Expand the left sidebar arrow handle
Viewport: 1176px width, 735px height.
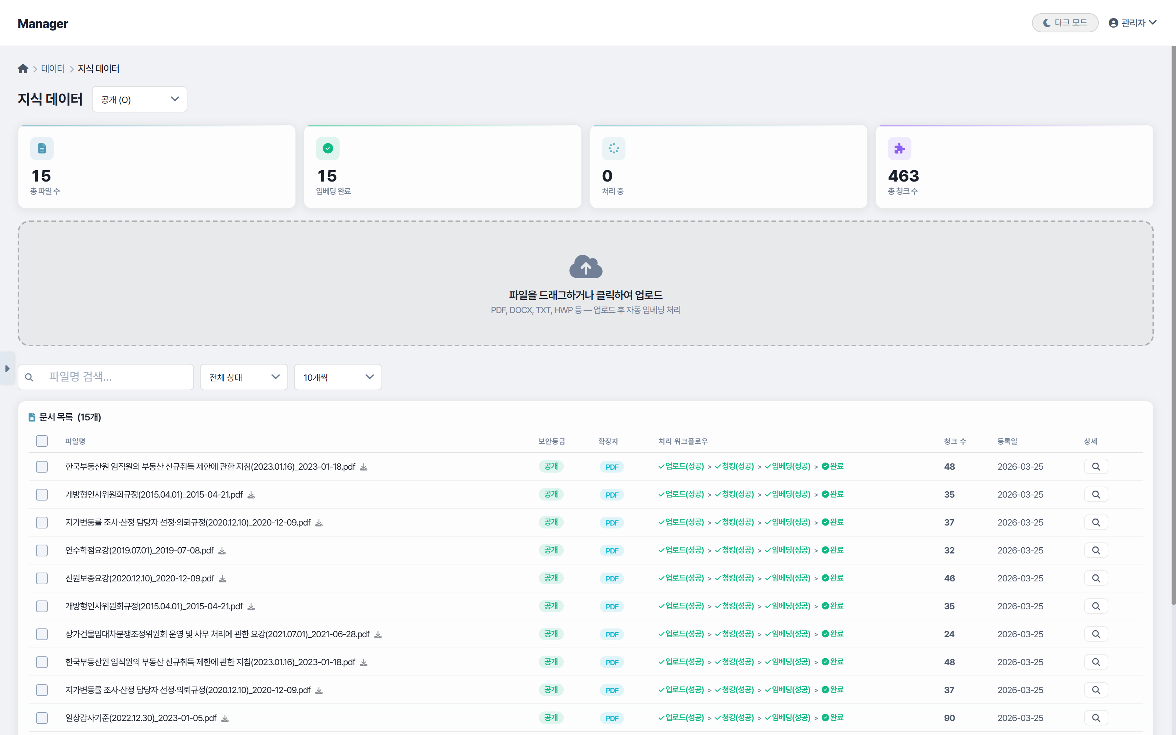pos(7,369)
